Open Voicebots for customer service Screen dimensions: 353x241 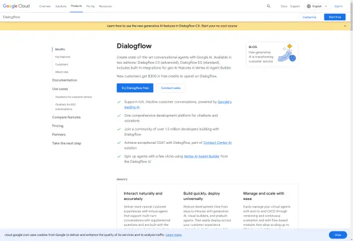73,97
